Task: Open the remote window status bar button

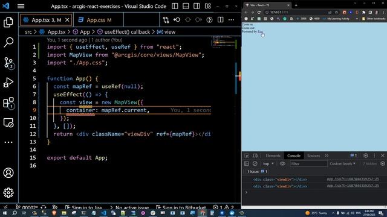Action: 6,207
